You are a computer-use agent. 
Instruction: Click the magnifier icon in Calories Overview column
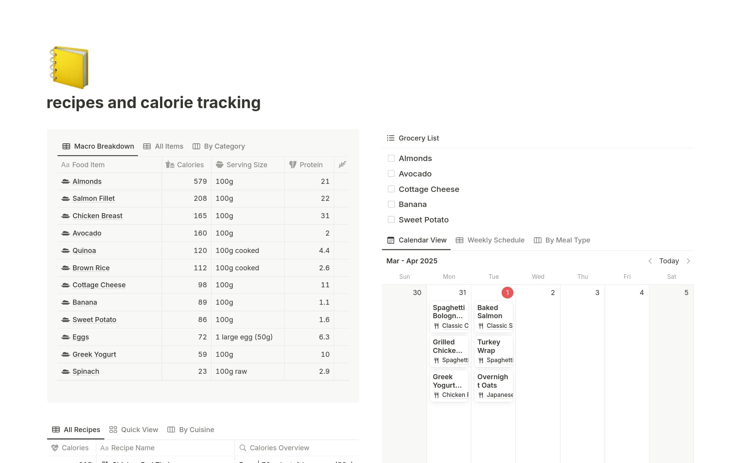243,448
